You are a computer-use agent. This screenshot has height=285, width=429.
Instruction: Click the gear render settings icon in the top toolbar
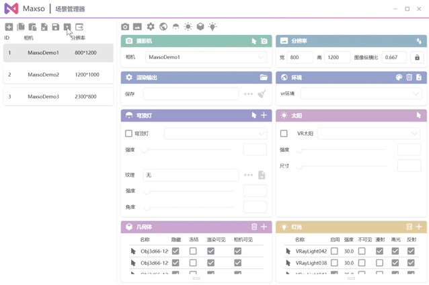[x=151, y=26]
